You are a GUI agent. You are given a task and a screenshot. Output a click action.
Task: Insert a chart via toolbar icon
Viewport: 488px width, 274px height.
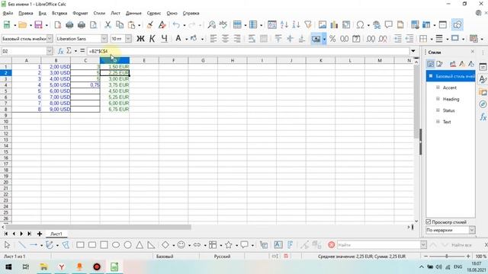(334, 25)
